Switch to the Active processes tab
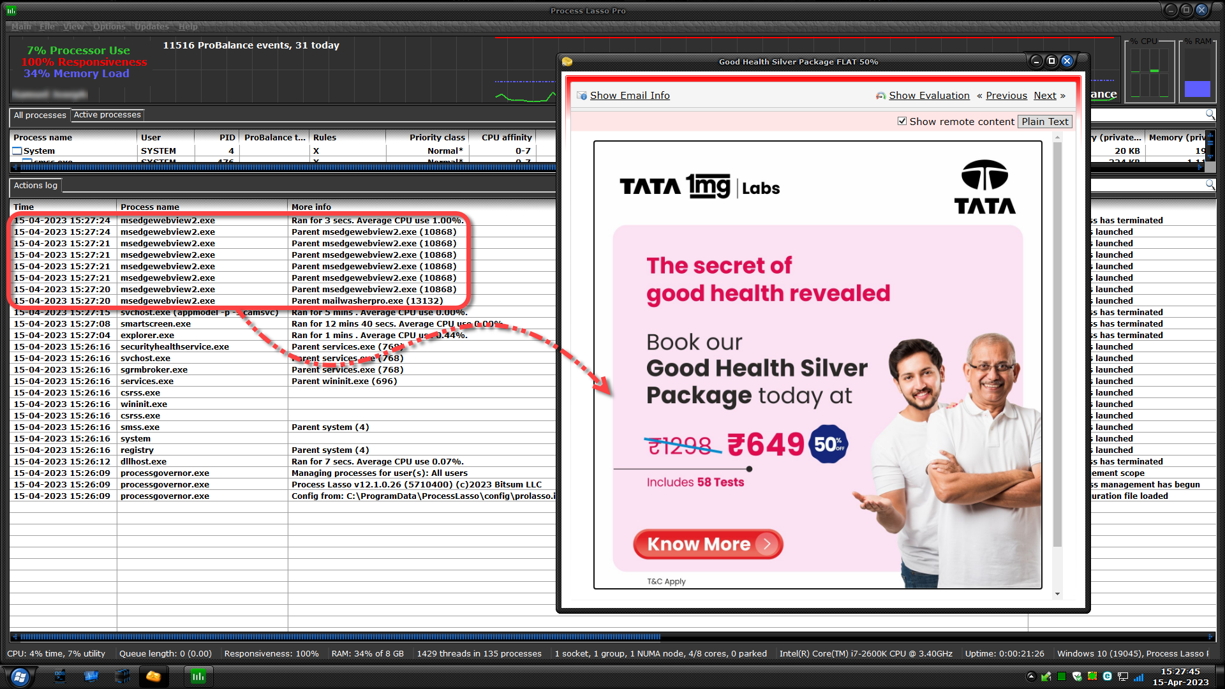 (x=107, y=115)
